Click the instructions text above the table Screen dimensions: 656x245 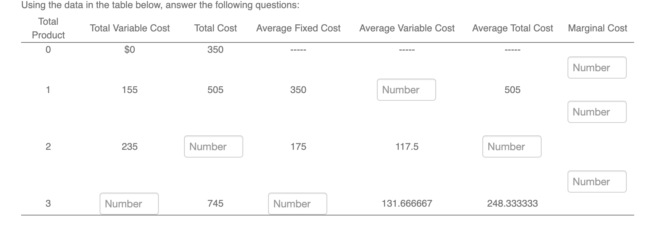pyautogui.click(x=161, y=5)
